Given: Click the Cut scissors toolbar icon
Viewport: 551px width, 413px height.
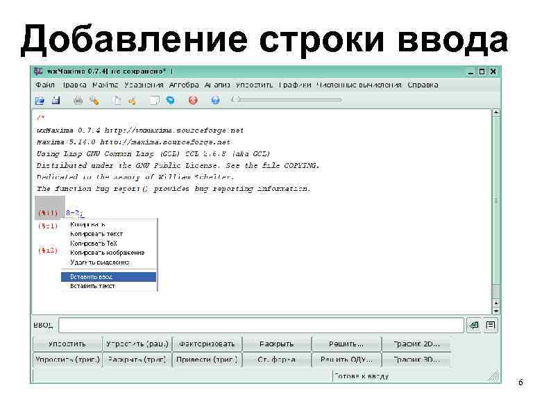Looking at the screenshot, I should [x=133, y=101].
